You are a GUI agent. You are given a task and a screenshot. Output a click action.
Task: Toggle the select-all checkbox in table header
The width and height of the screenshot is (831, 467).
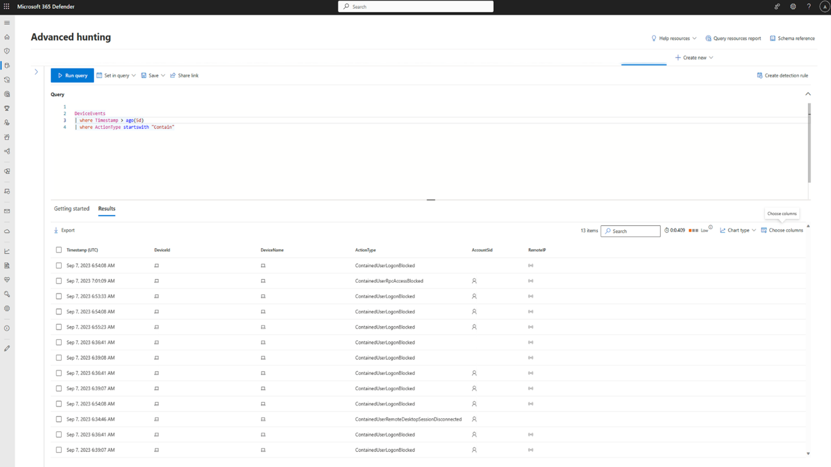tap(59, 250)
